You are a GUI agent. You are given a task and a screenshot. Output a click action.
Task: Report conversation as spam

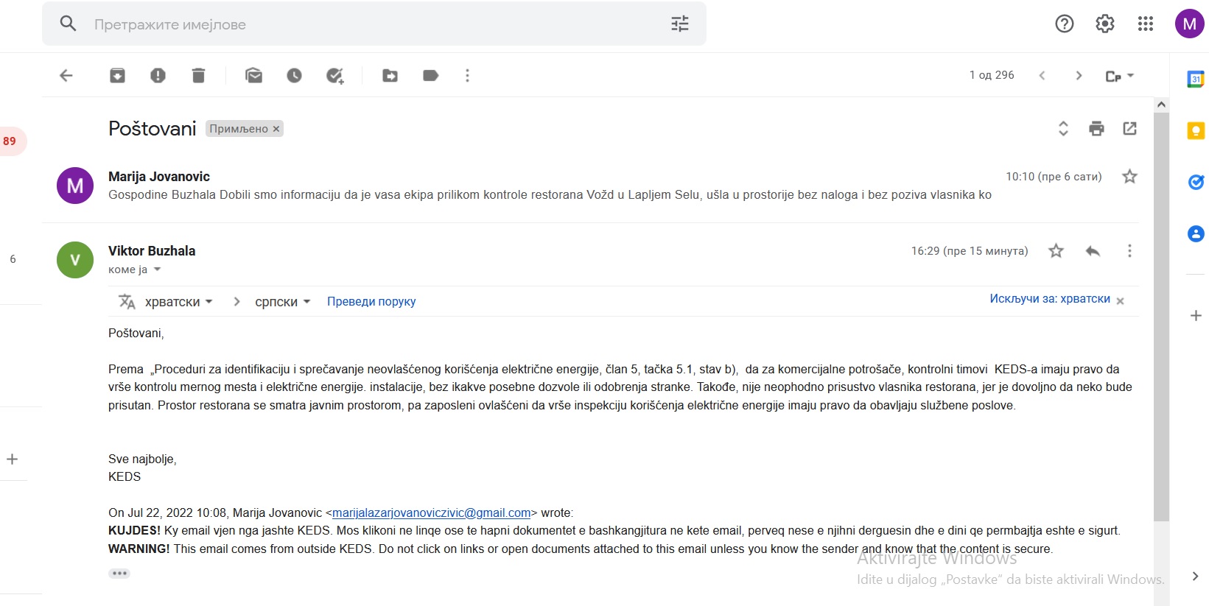158,75
